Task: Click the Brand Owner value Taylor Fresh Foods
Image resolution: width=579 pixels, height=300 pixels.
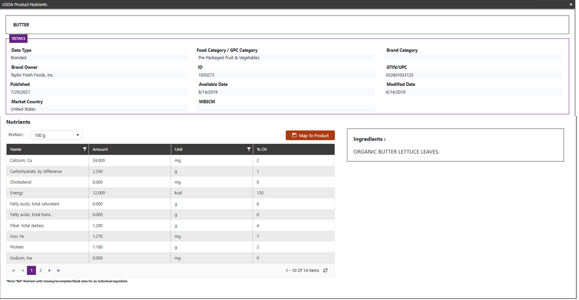Action: (98, 75)
